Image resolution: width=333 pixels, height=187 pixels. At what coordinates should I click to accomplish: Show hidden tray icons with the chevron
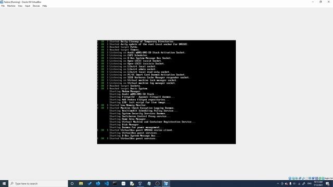(x=278, y=183)
